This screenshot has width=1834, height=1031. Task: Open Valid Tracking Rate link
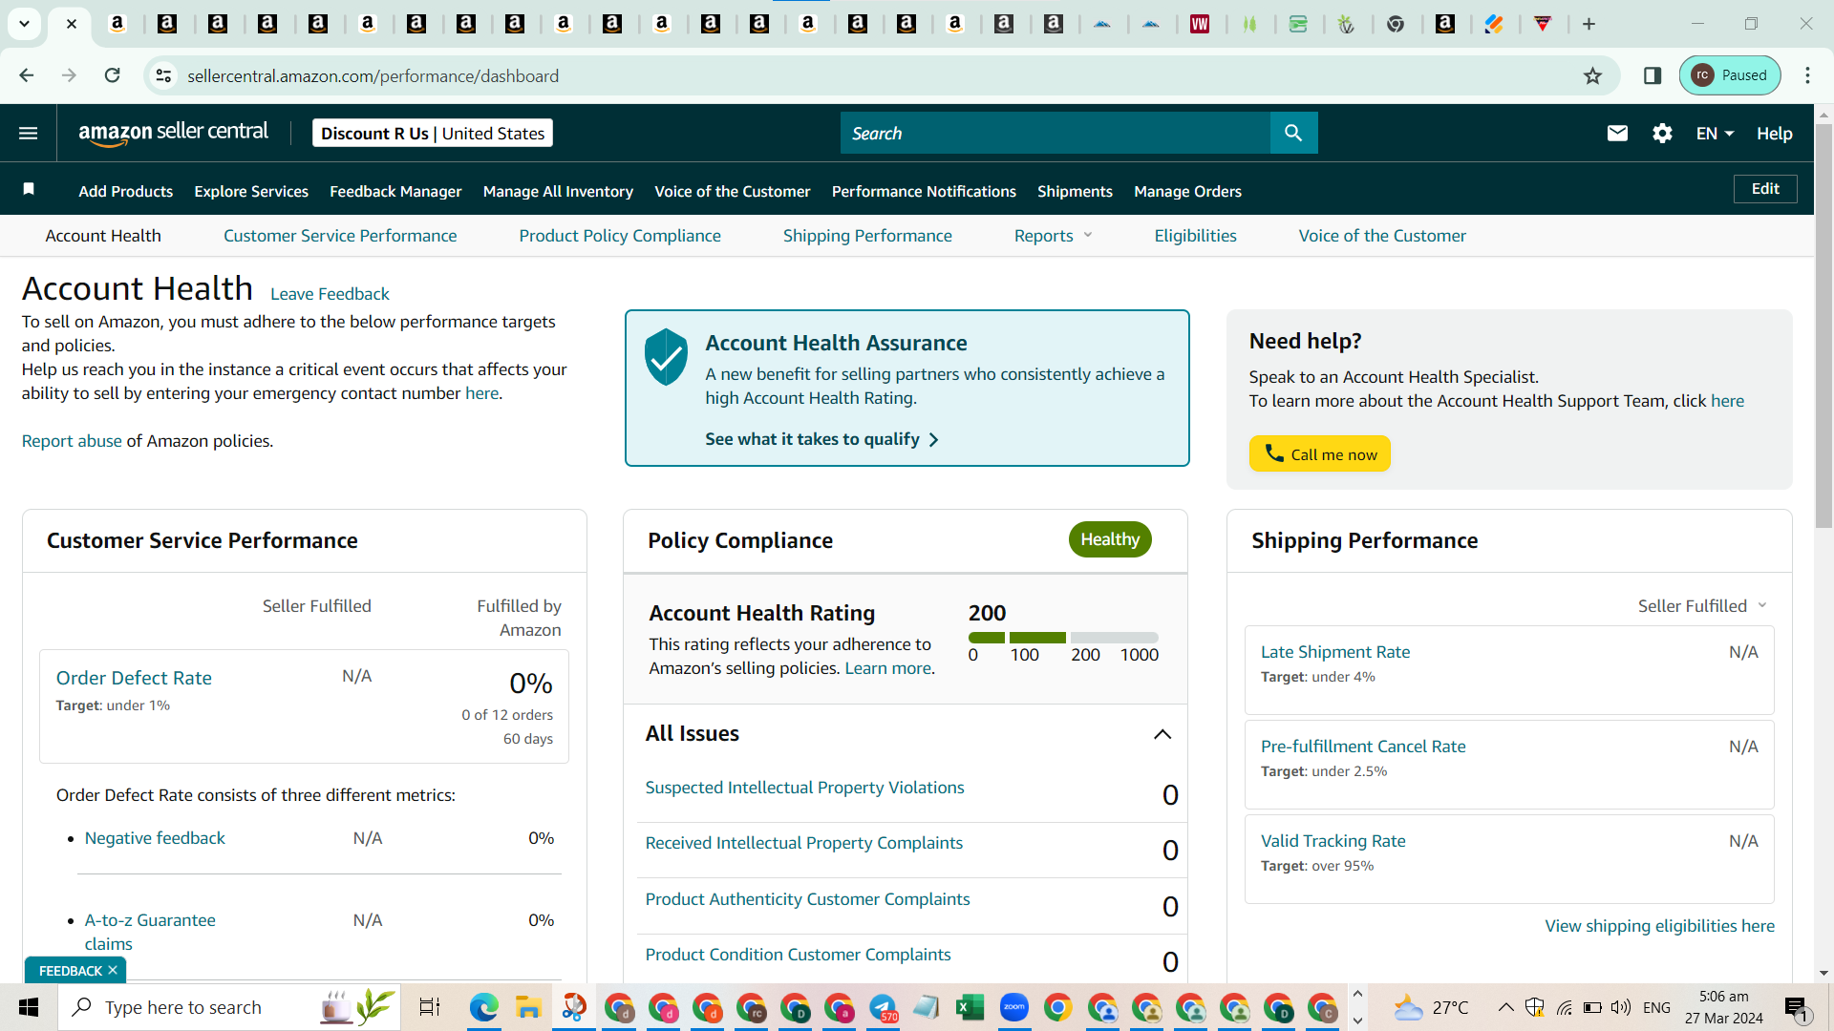coord(1333,841)
